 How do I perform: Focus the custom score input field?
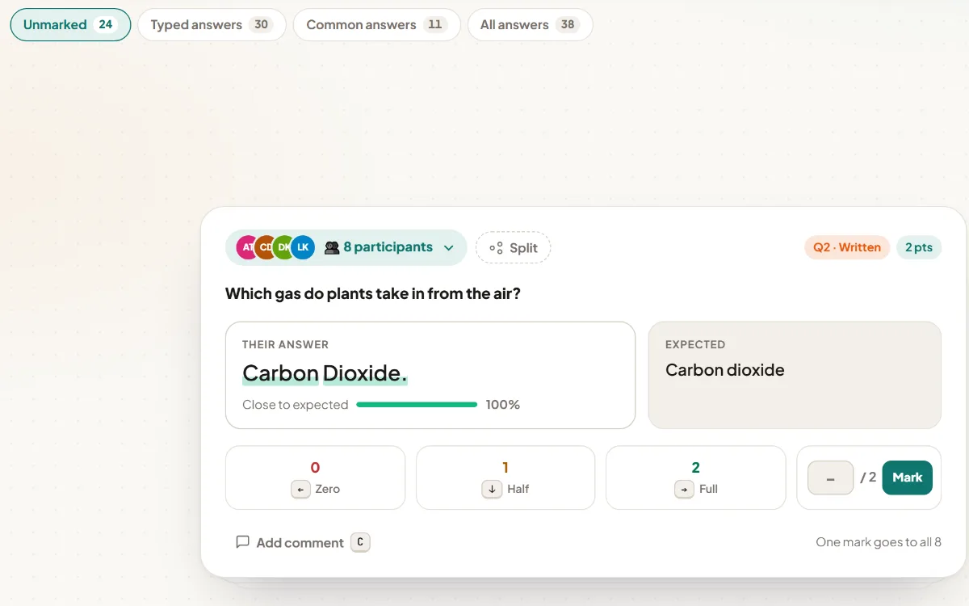[830, 478]
